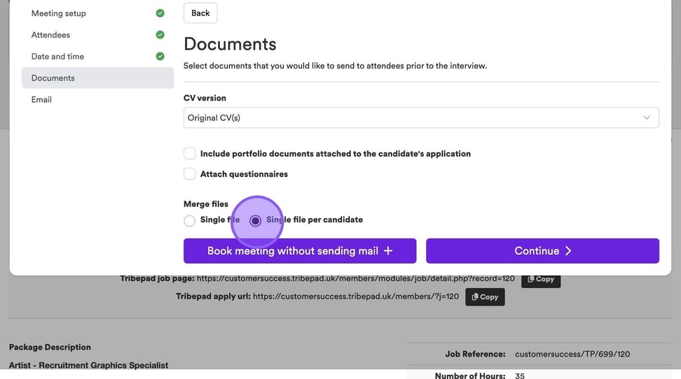This screenshot has height=379, width=681.
Task: Enable include portfolio documents checkbox
Action: [190, 154]
